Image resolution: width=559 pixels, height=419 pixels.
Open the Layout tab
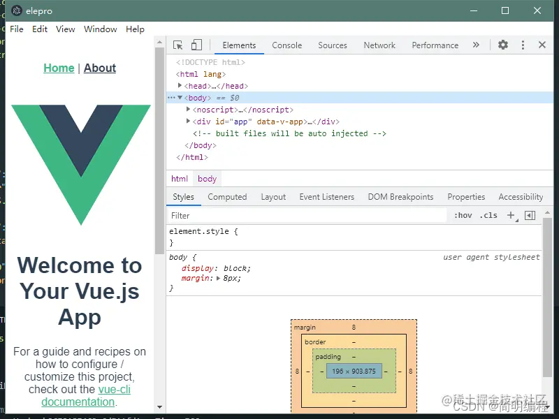point(273,197)
